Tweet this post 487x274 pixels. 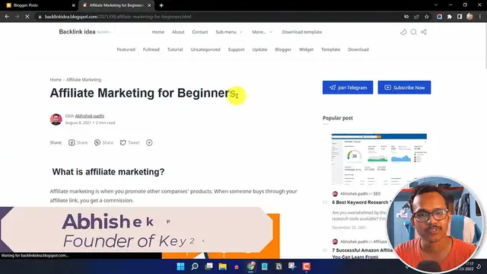tap(130, 142)
